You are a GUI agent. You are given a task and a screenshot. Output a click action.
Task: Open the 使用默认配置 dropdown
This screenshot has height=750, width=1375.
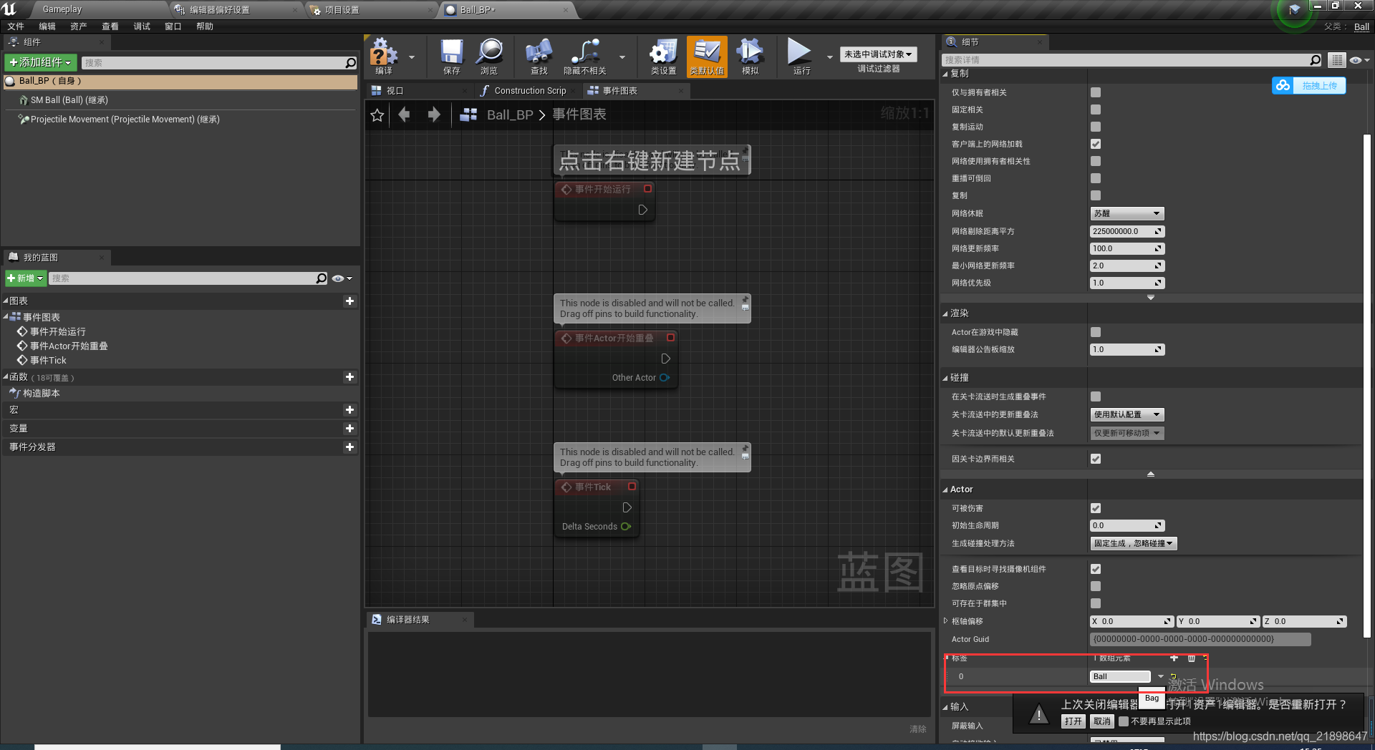1127,414
